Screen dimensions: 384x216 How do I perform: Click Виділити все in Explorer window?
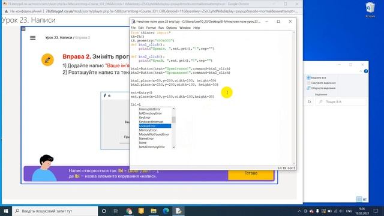click(x=316, y=77)
